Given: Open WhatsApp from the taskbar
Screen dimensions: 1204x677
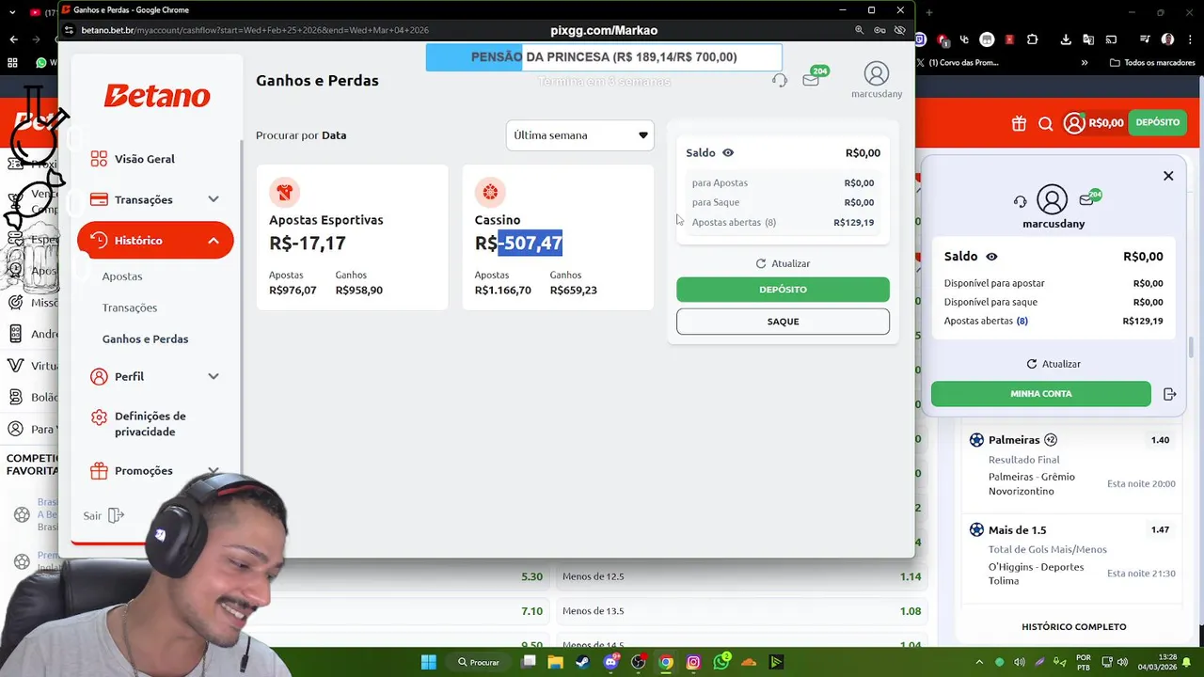Looking at the screenshot, I should coord(721,662).
